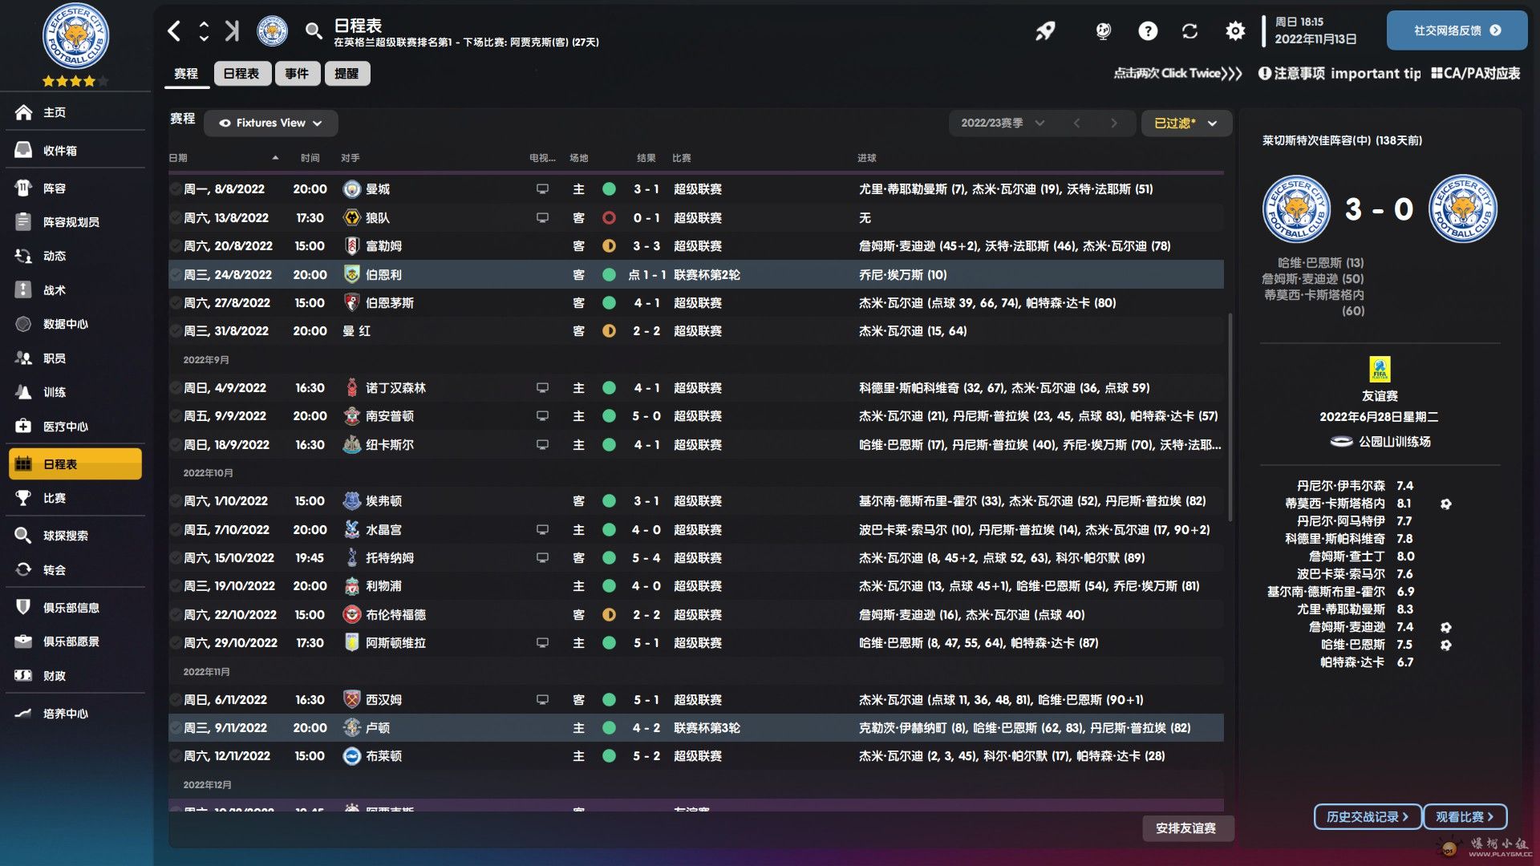The height and width of the screenshot is (866, 1540).
Task: Toggle checkbox for the 布莱顿 fixture row
Action: pyautogui.click(x=175, y=756)
